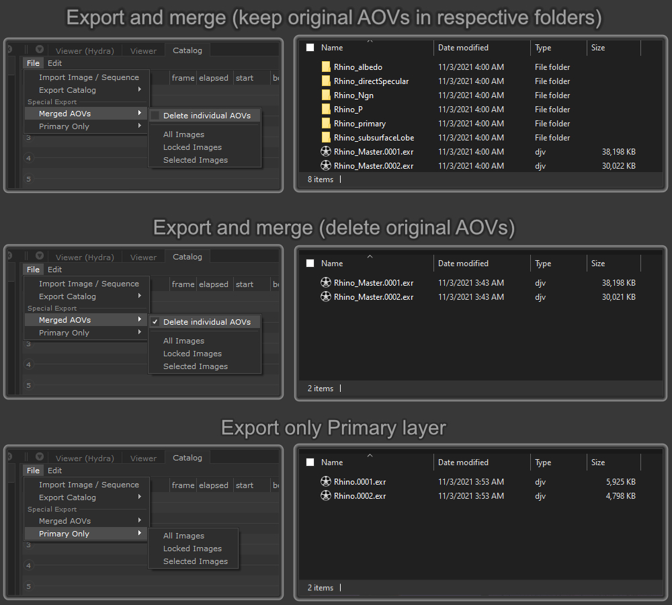Sort by Name in the Rhino.0001.exr file list
Viewport: 672px width, 605px height.
click(x=332, y=462)
